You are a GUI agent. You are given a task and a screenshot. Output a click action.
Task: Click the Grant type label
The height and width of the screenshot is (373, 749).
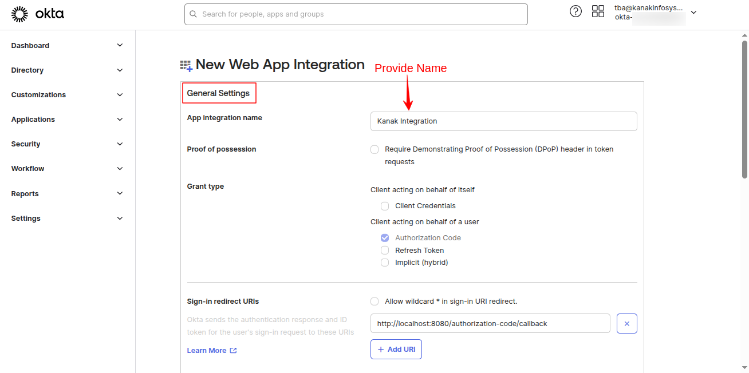coord(205,186)
